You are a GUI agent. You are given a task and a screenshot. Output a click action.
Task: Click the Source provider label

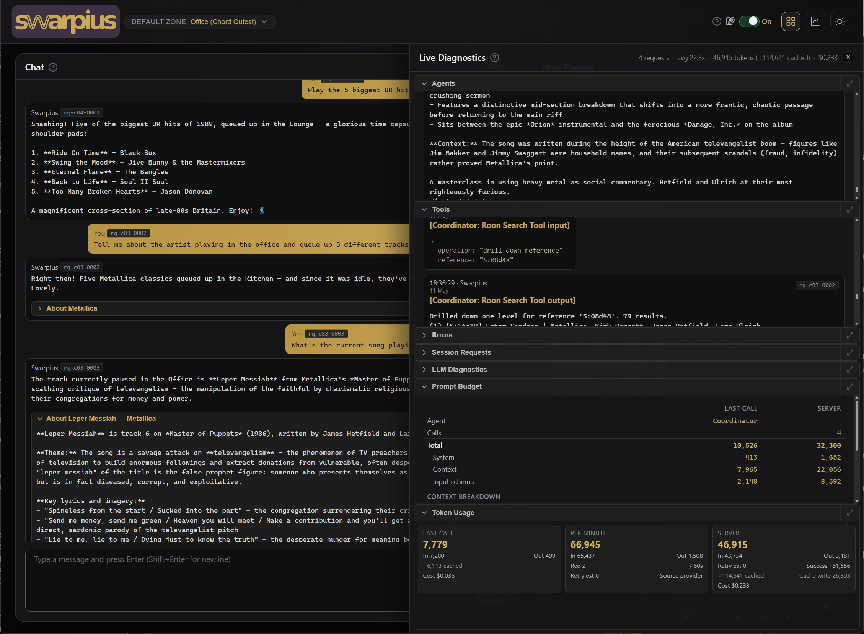tap(681, 576)
